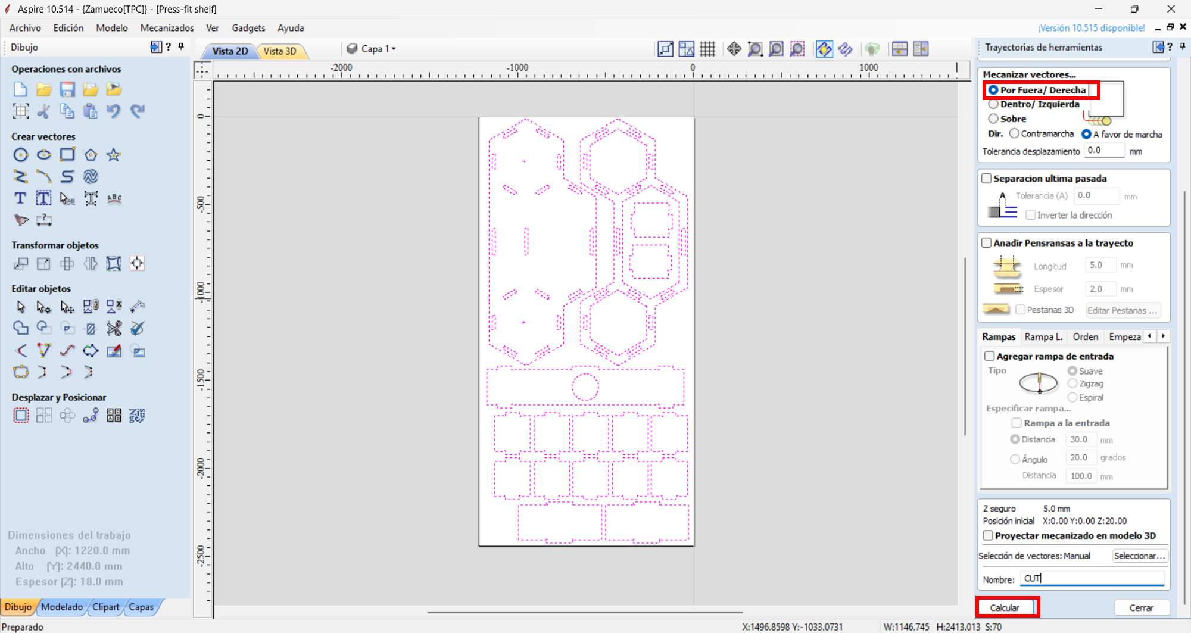Switch to the Modelado tab
Screen dimensions: 1191x633
coord(62,607)
